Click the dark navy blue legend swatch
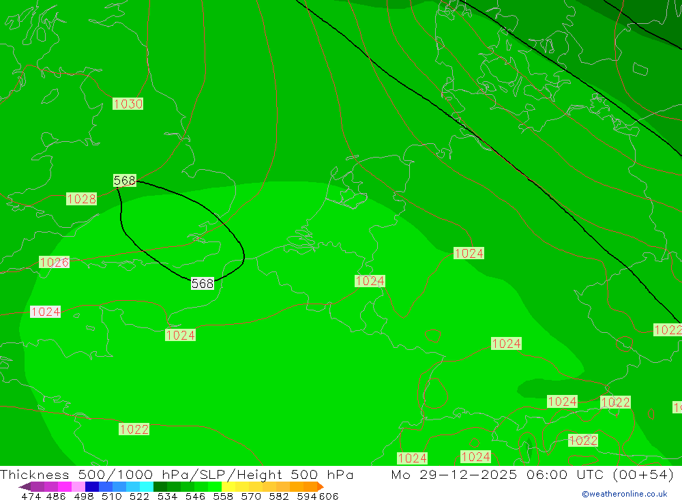The width and height of the screenshot is (682, 500). coord(92,486)
